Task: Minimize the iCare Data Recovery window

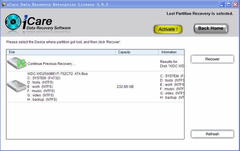Action: coord(222,4)
